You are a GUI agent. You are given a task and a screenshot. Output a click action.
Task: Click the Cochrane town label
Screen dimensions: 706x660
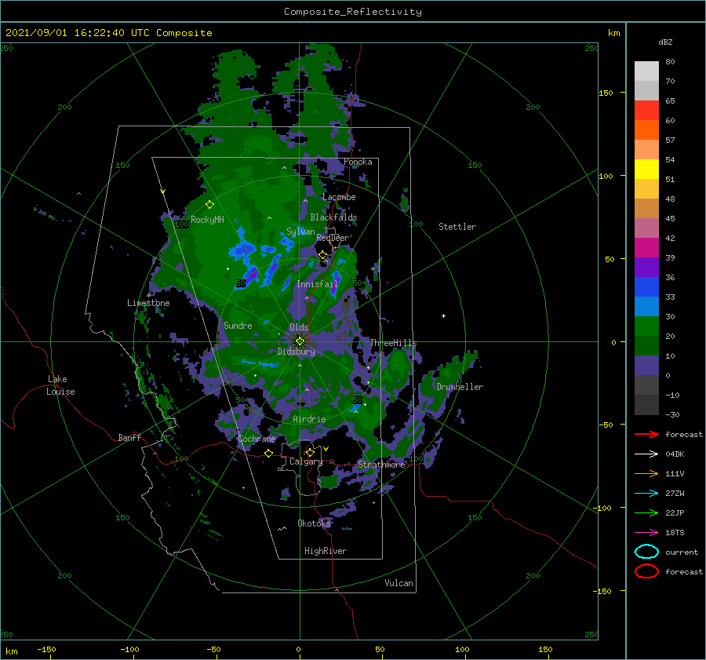click(x=257, y=439)
